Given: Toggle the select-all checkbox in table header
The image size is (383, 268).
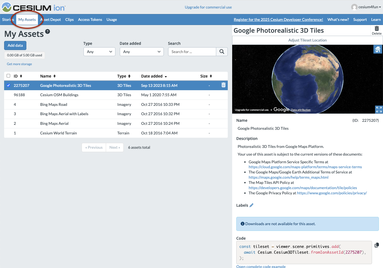Looking at the screenshot, I should tap(9, 76).
